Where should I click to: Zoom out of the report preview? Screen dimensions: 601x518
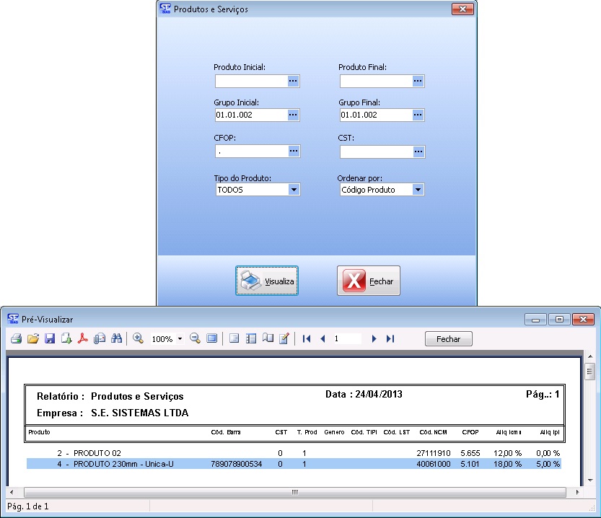tap(195, 338)
